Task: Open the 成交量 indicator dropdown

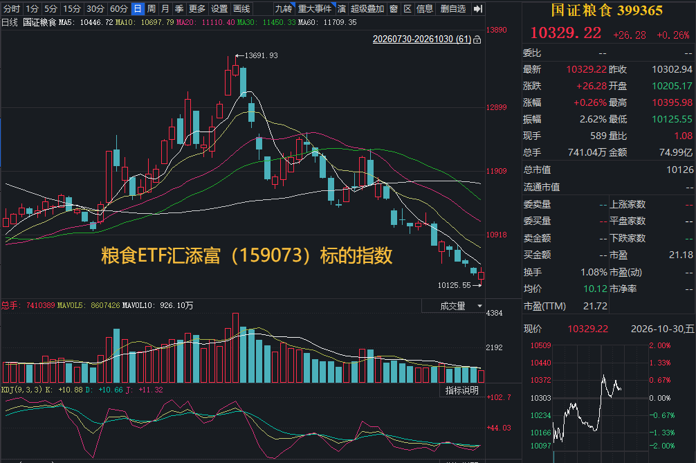Action: tap(452, 306)
